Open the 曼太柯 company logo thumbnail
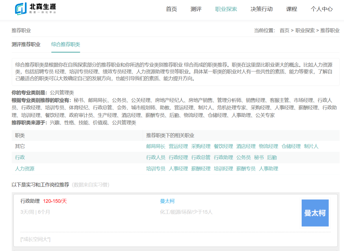This screenshot has width=344, height=251. point(315,213)
